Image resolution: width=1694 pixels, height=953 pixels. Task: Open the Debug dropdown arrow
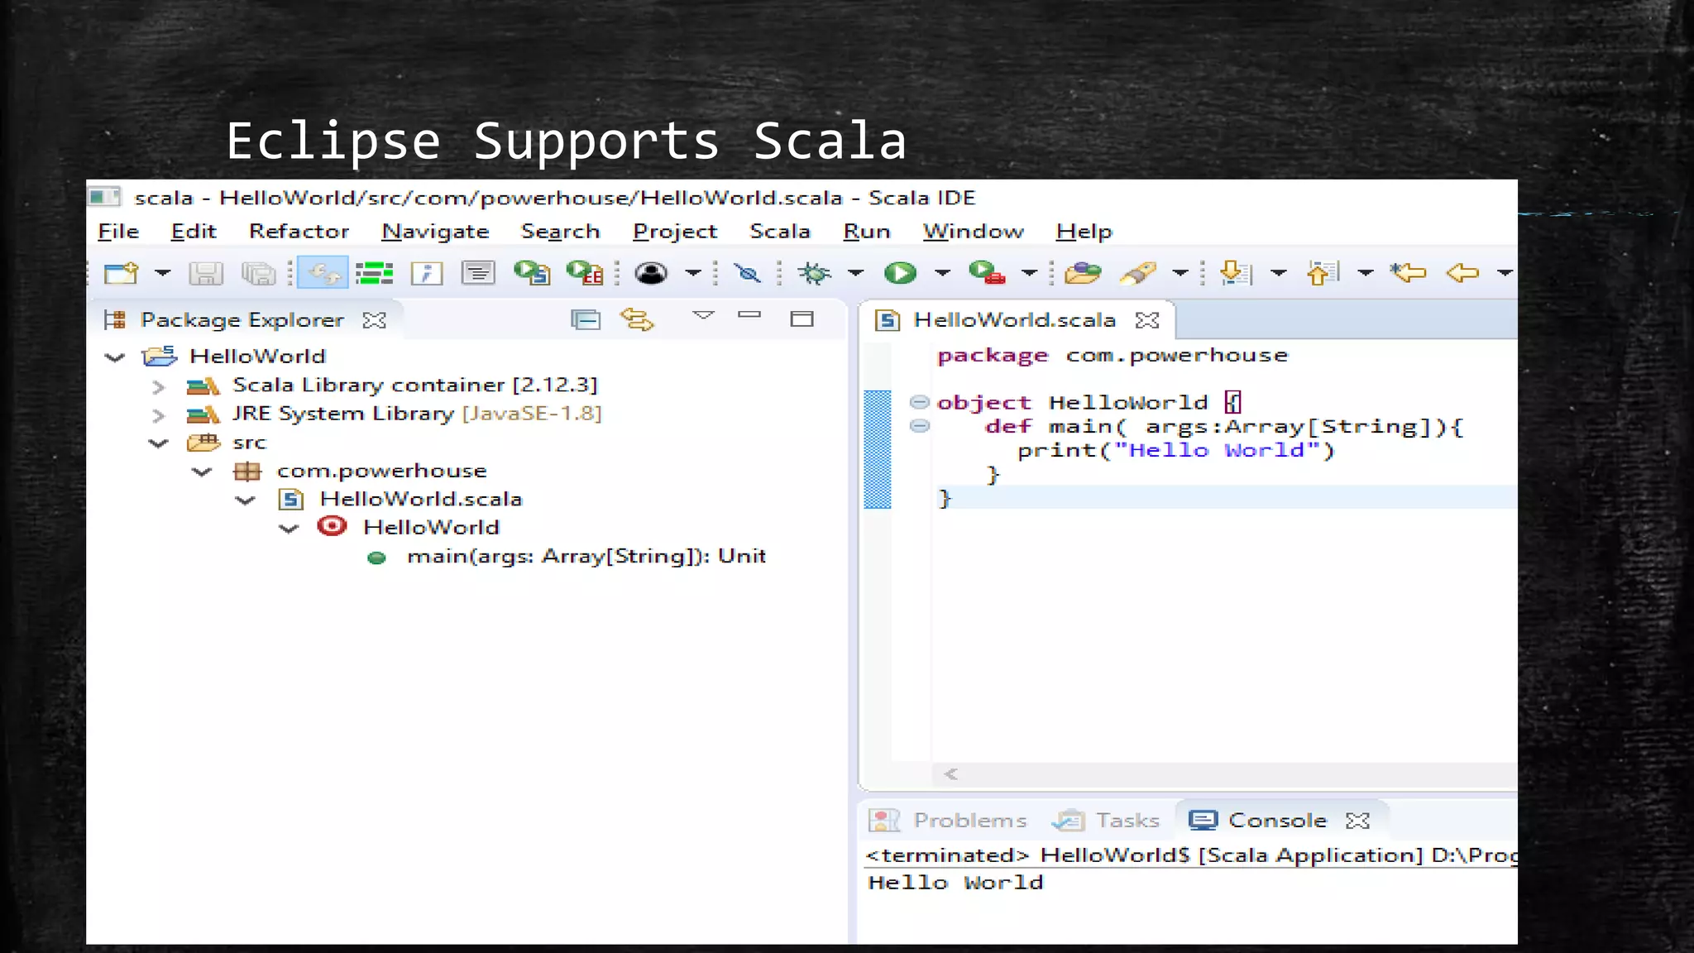(x=855, y=272)
